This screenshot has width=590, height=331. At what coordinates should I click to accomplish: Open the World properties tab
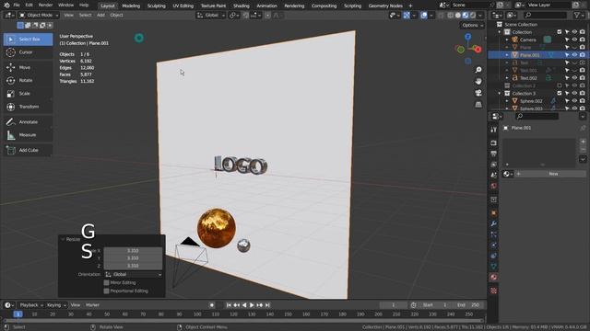coord(494,186)
